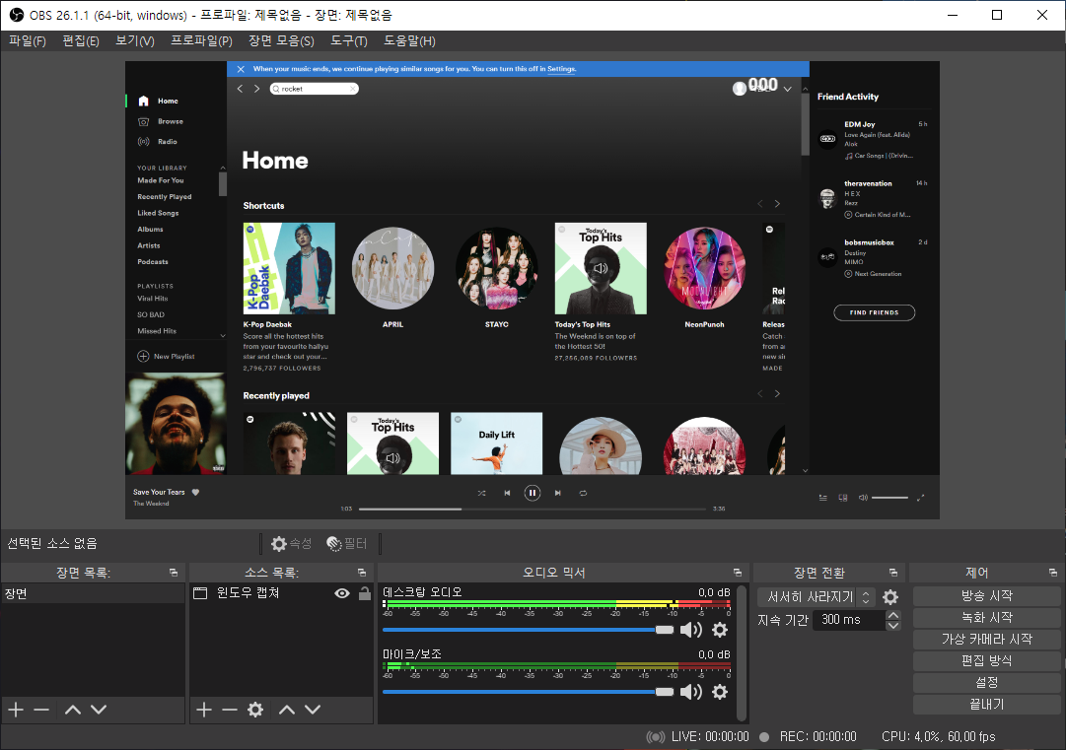Viewport: 1066px width, 750px height.
Task: Open the 도움말(H) menu
Action: tap(409, 40)
